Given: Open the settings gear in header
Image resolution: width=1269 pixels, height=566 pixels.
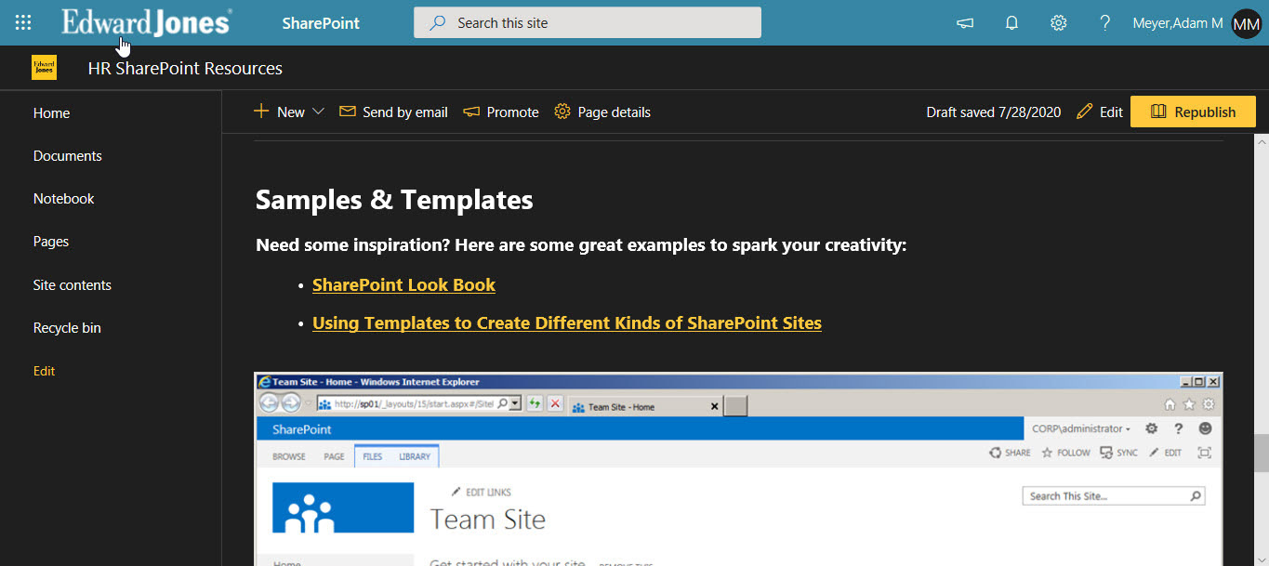Looking at the screenshot, I should (1058, 23).
